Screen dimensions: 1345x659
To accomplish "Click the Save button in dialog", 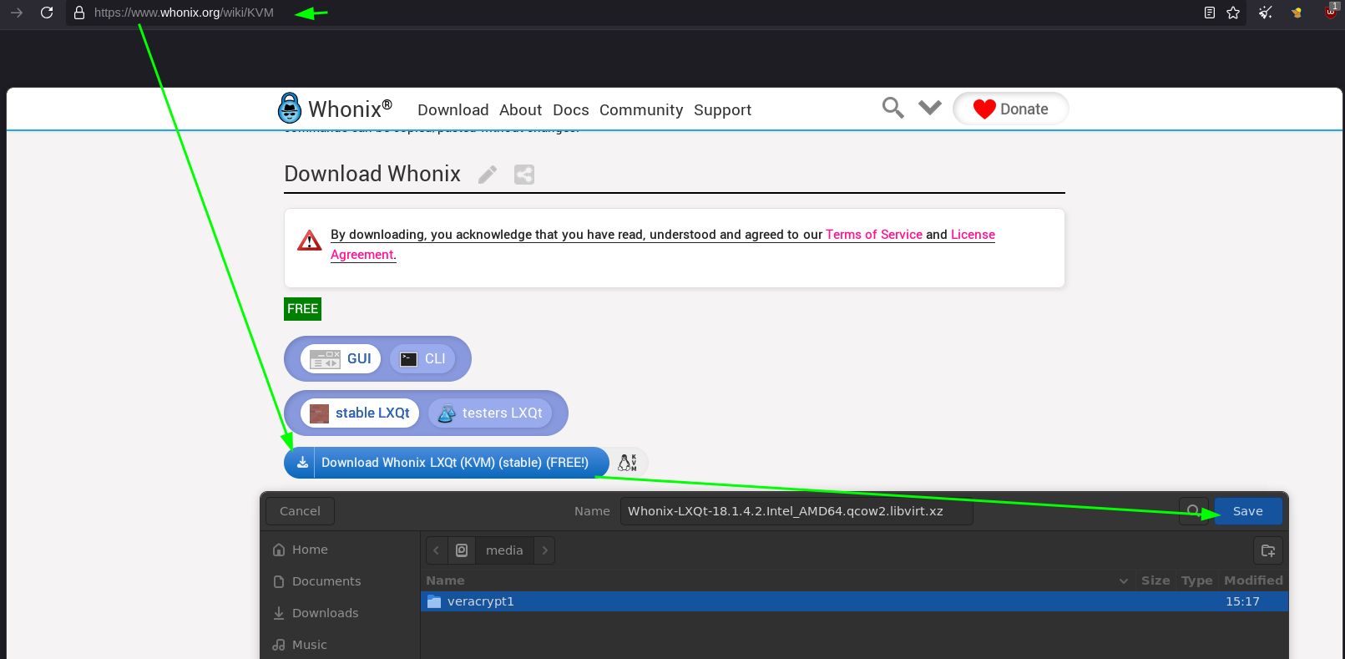I will [1248, 511].
